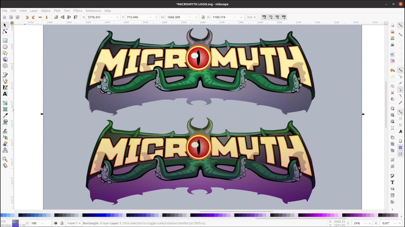Rotate selection 90 degrees counter-clockwise

[27, 17]
